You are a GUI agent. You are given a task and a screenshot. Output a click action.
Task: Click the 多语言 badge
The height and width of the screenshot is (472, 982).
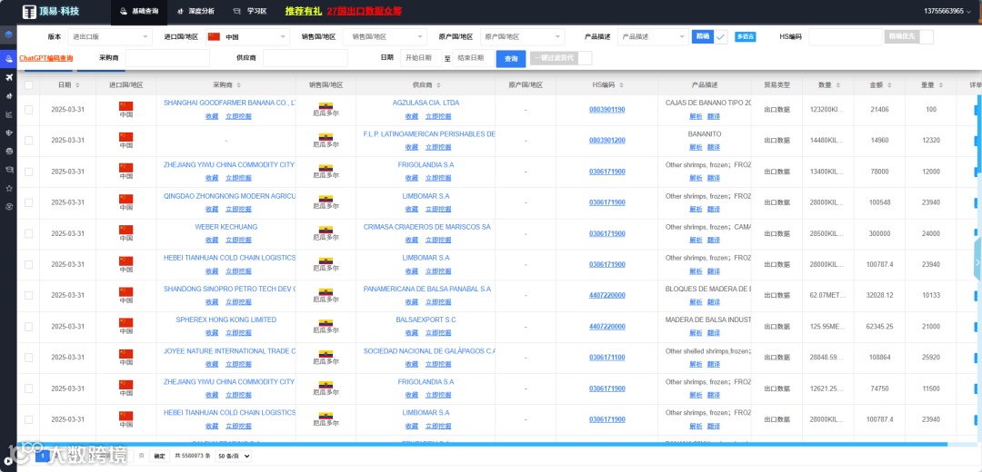coord(746,37)
